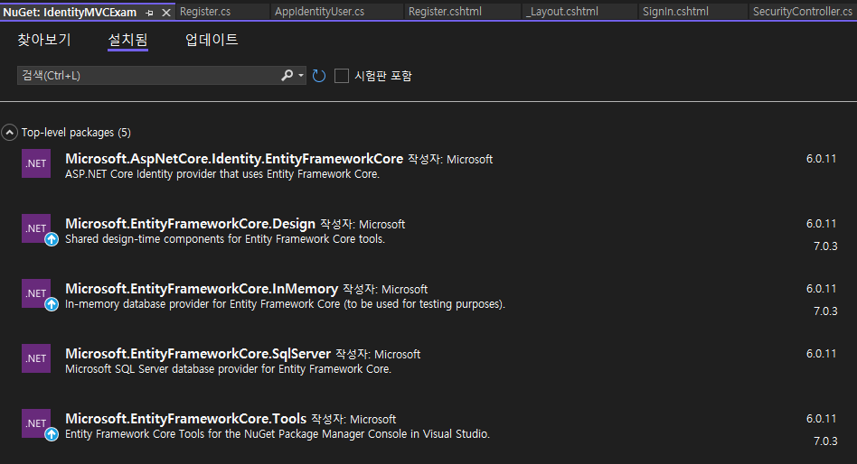Click the .NET icon of Identity.EntityFrameworkCore package

[36, 163]
